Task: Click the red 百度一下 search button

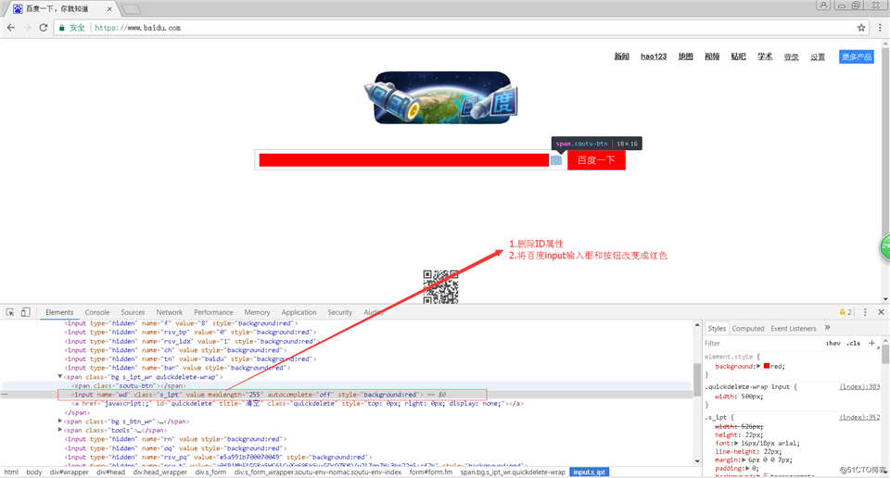Action: tap(596, 160)
